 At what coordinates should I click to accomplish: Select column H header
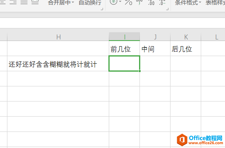pyautogui.click(x=58, y=37)
